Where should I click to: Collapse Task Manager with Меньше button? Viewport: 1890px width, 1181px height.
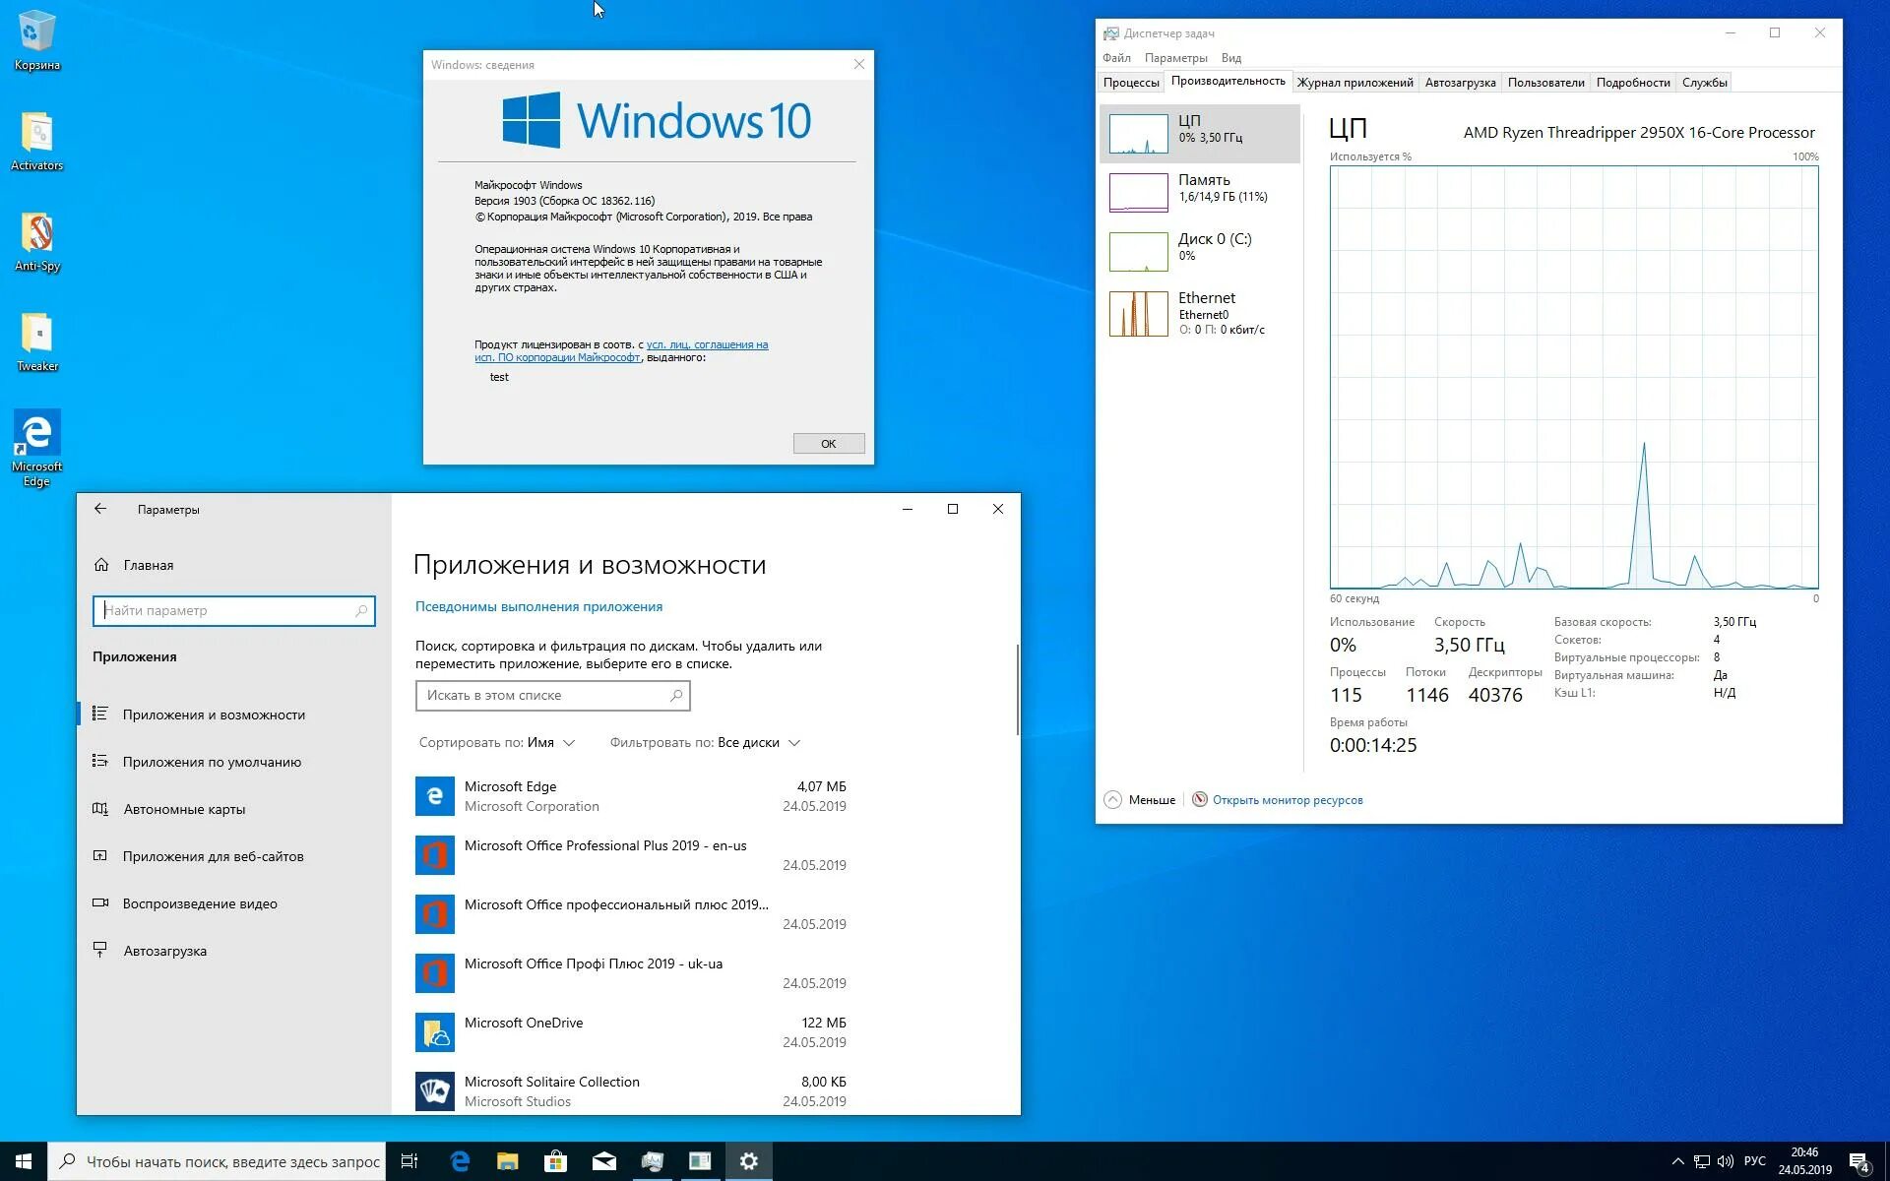tap(1140, 800)
